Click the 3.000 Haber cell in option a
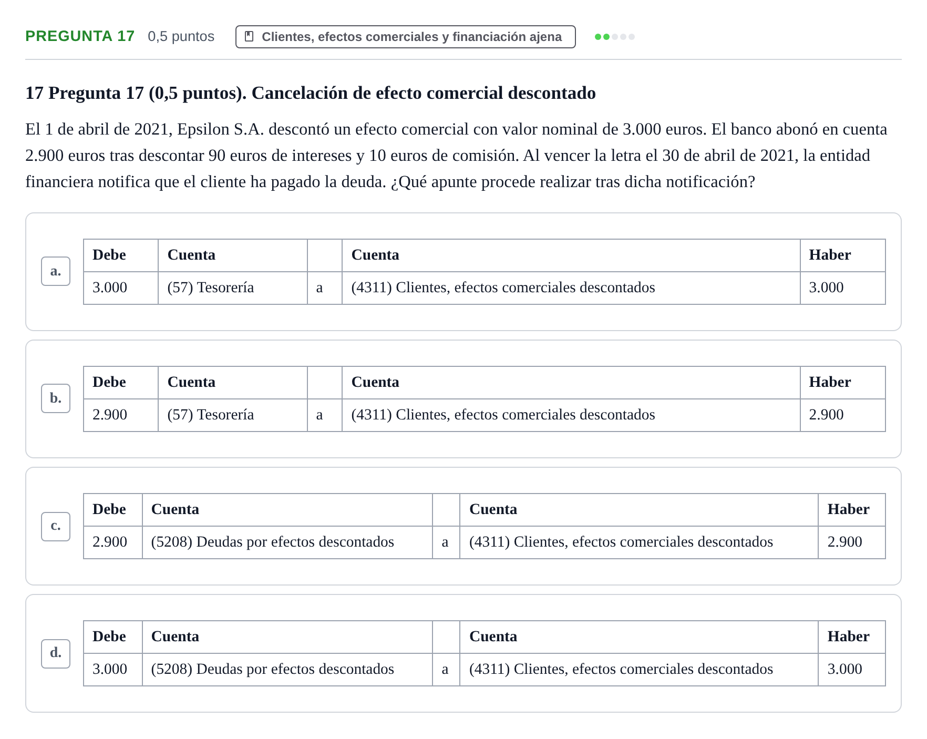The image size is (927, 739). [x=843, y=288]
